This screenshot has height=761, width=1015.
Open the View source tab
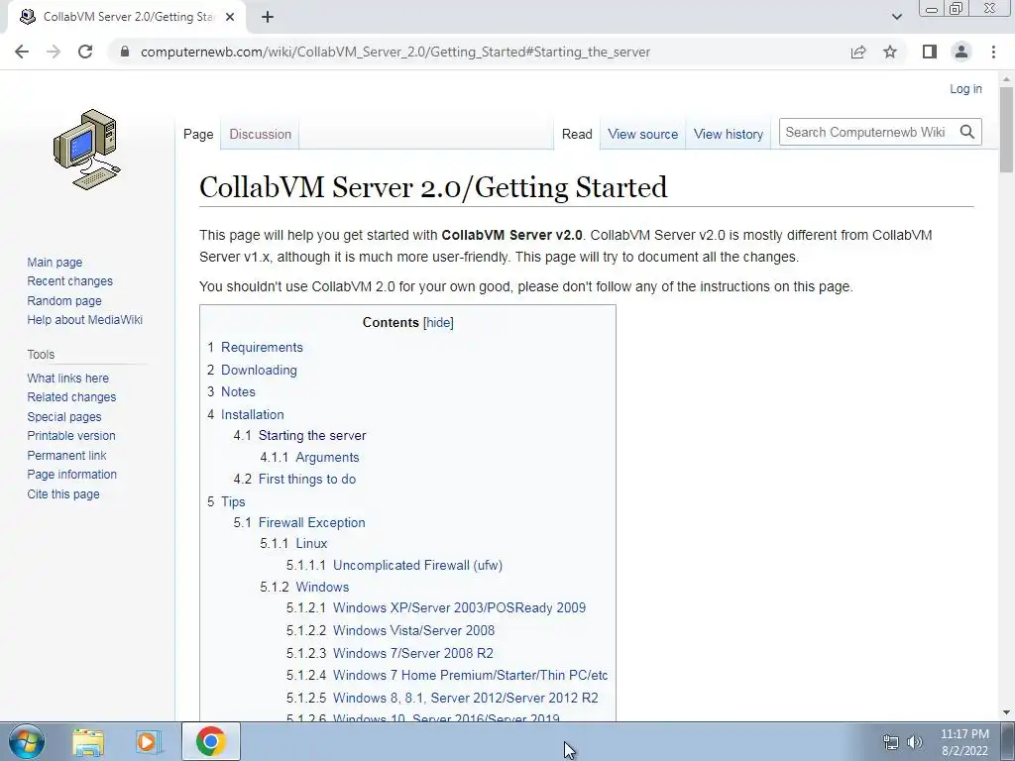[642, 134]
